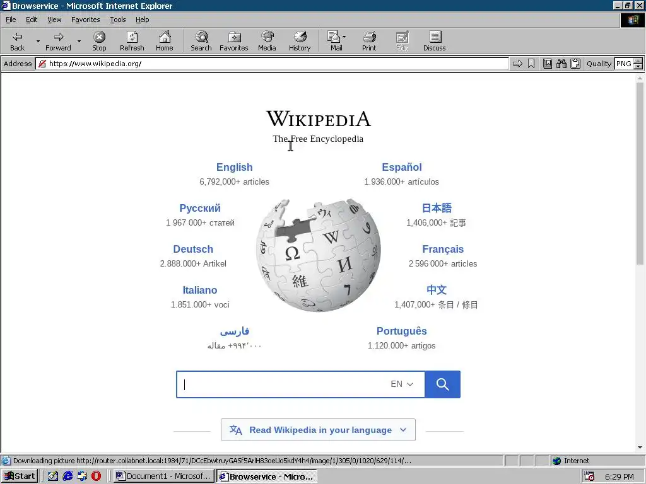Expand the Mail button dropdown arrow

344,37
